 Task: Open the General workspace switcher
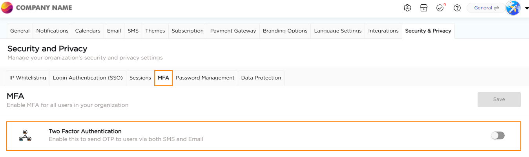486,8
